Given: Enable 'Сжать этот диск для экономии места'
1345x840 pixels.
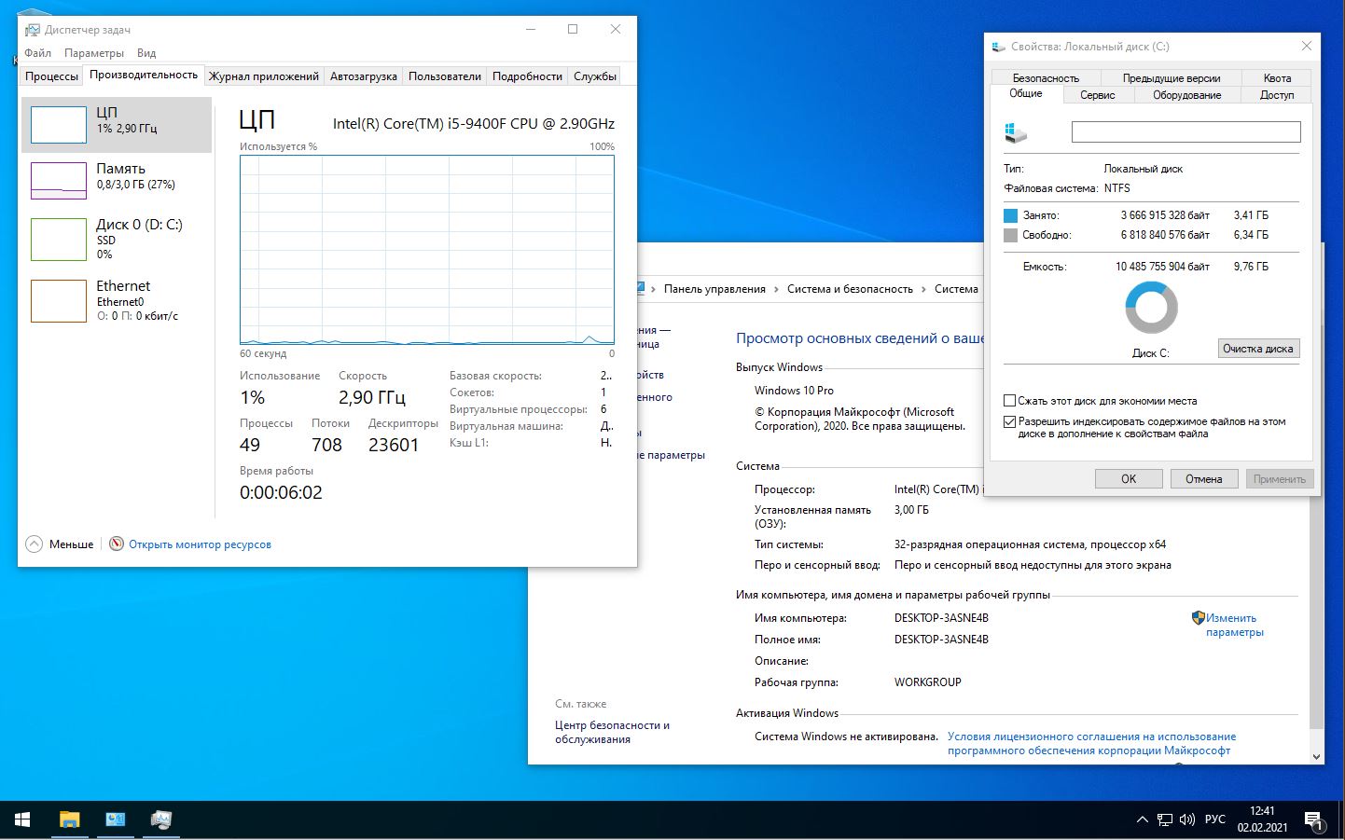Looking at the screenshot, I should click(x=1009, y=401).
